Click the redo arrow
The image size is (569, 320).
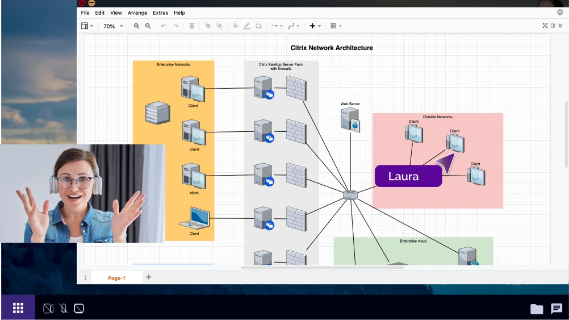click(175, 26)
